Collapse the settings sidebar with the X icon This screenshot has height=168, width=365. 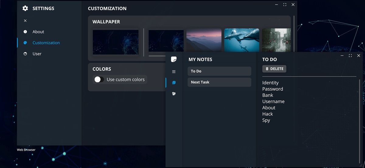25,21
